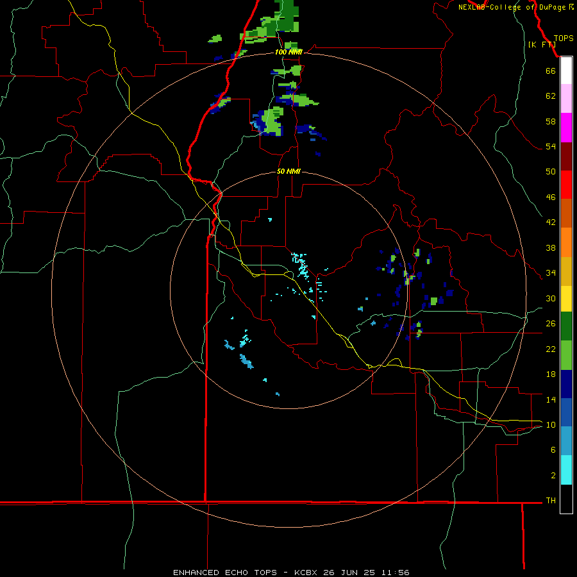Click the "[K FT]" units label
Screen dimensions: 577x577
542,44
